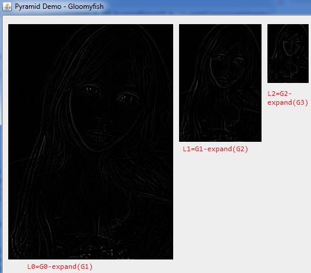Click the label L2=G2-expand(G3)
The height and width of the screenshot is (273, 311).
click(x=287, y=98)
